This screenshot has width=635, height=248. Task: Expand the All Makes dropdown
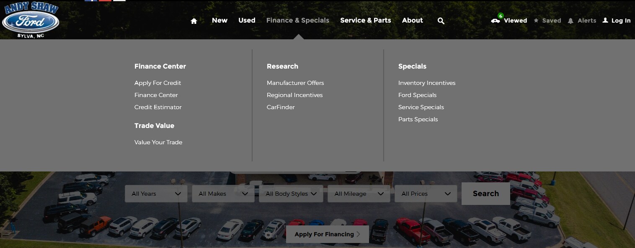coord(223,194)
